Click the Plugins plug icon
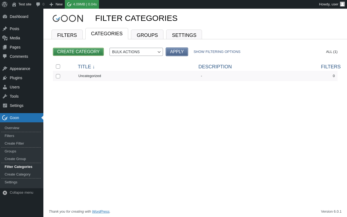This screenshot has height=217, width=347. coord(5,78)
